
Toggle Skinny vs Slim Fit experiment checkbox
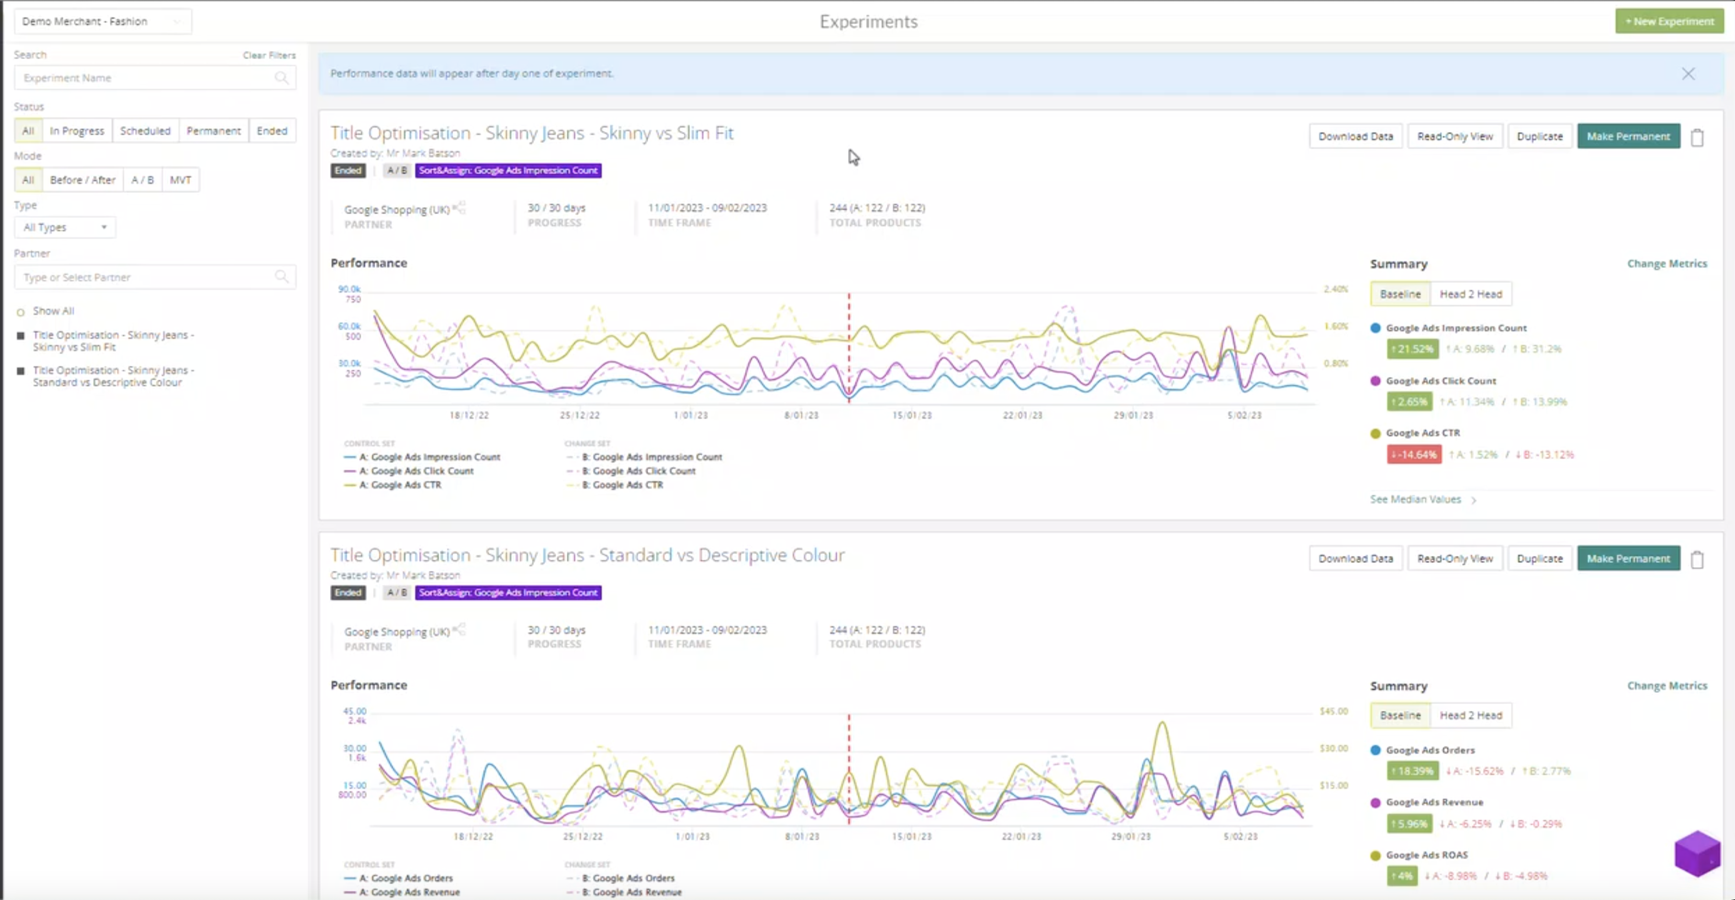21,336
